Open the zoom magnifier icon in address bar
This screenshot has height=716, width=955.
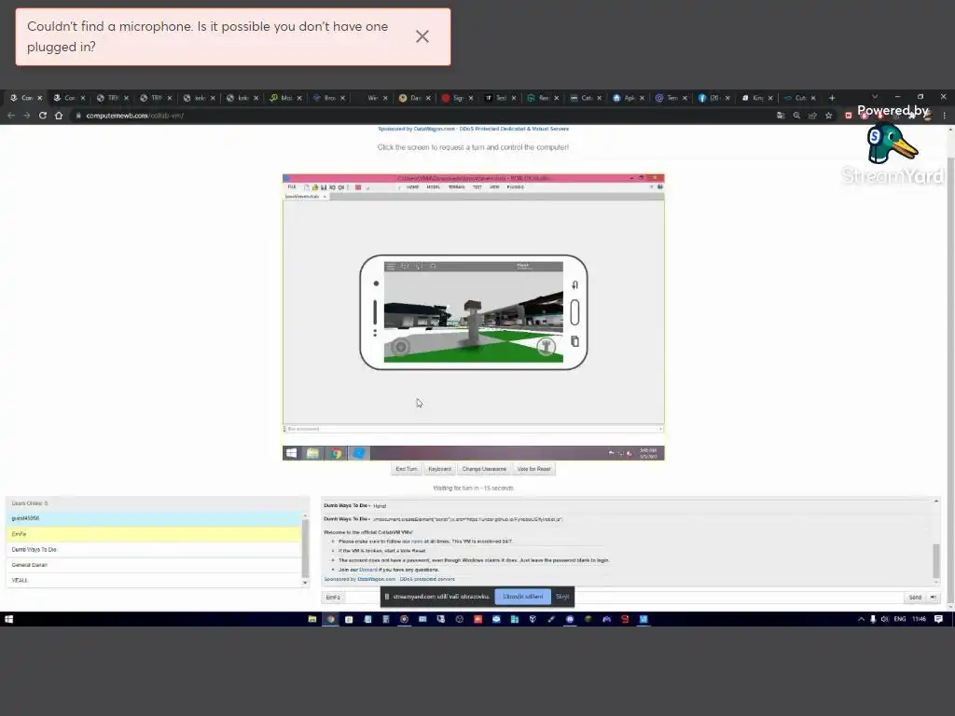796,115
